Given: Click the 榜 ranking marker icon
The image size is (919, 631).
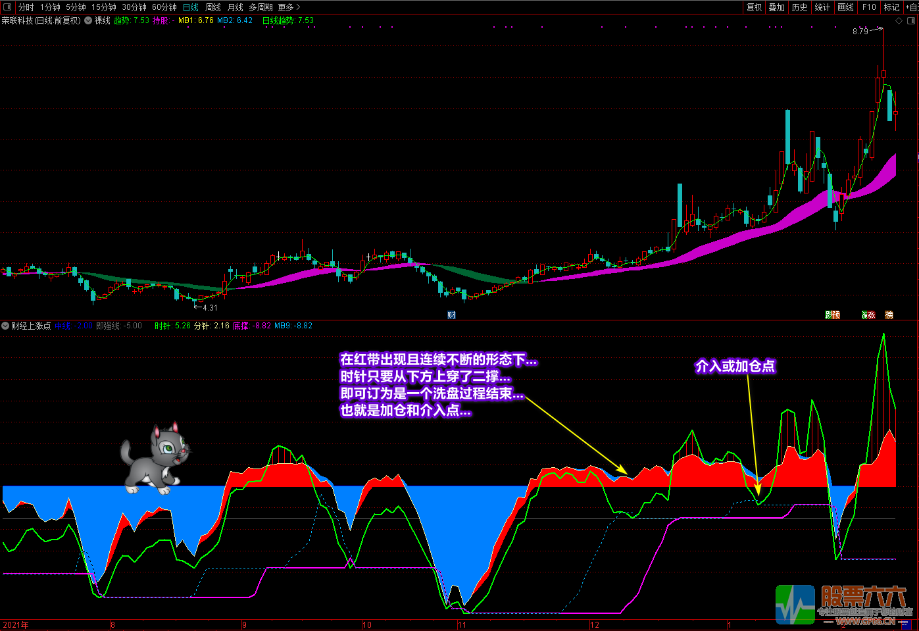Looking at the screenshot, I should coord(889,315).
